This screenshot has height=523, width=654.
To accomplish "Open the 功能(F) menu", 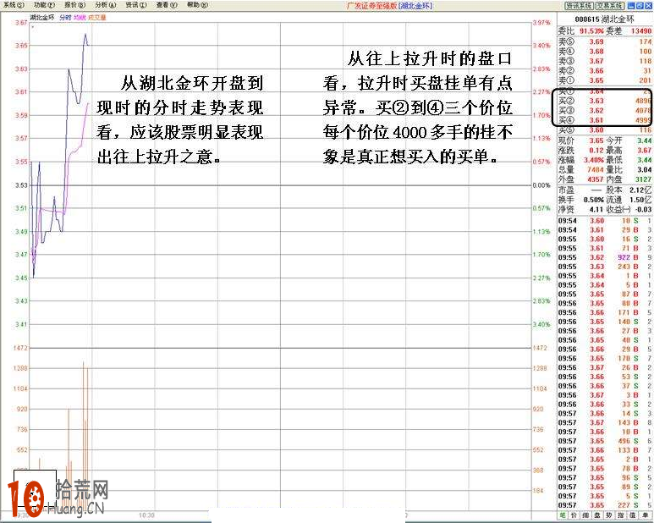I will click(x=45, y=5).
